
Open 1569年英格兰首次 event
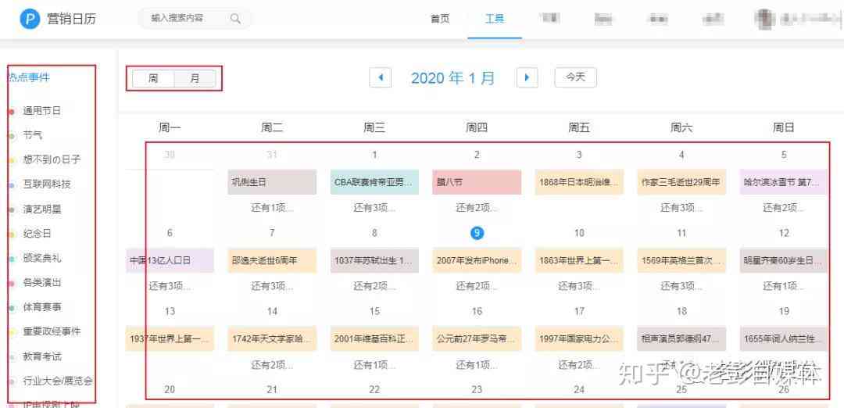coord(681,260)
